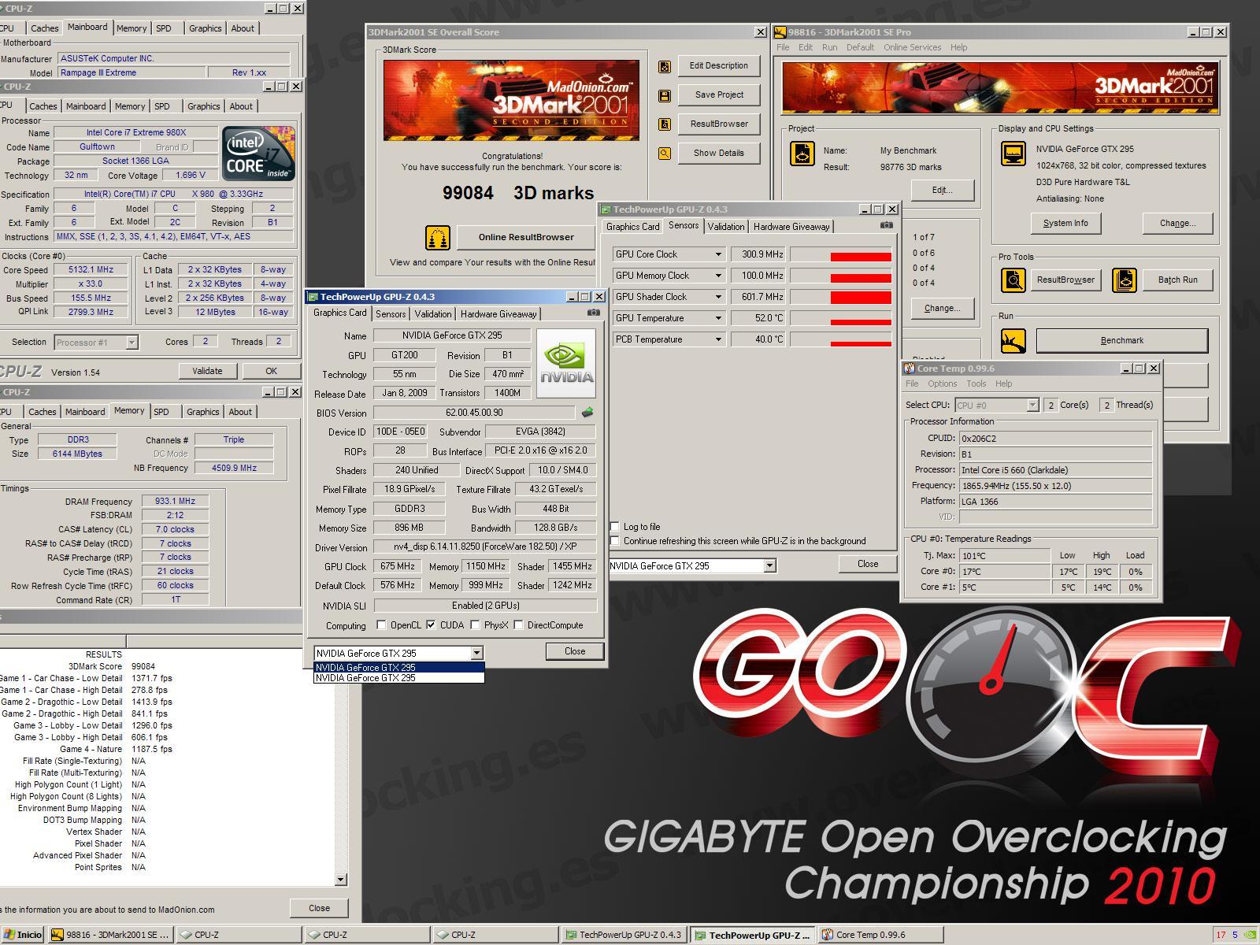Switch to Hardware Giveaway tab in GPU-Z Sensors window
1260x945 pixels.
(791, 227)
